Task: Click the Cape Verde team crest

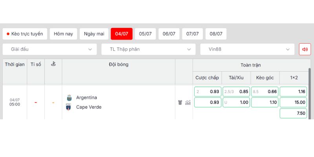Action: [x=68, y=107]
